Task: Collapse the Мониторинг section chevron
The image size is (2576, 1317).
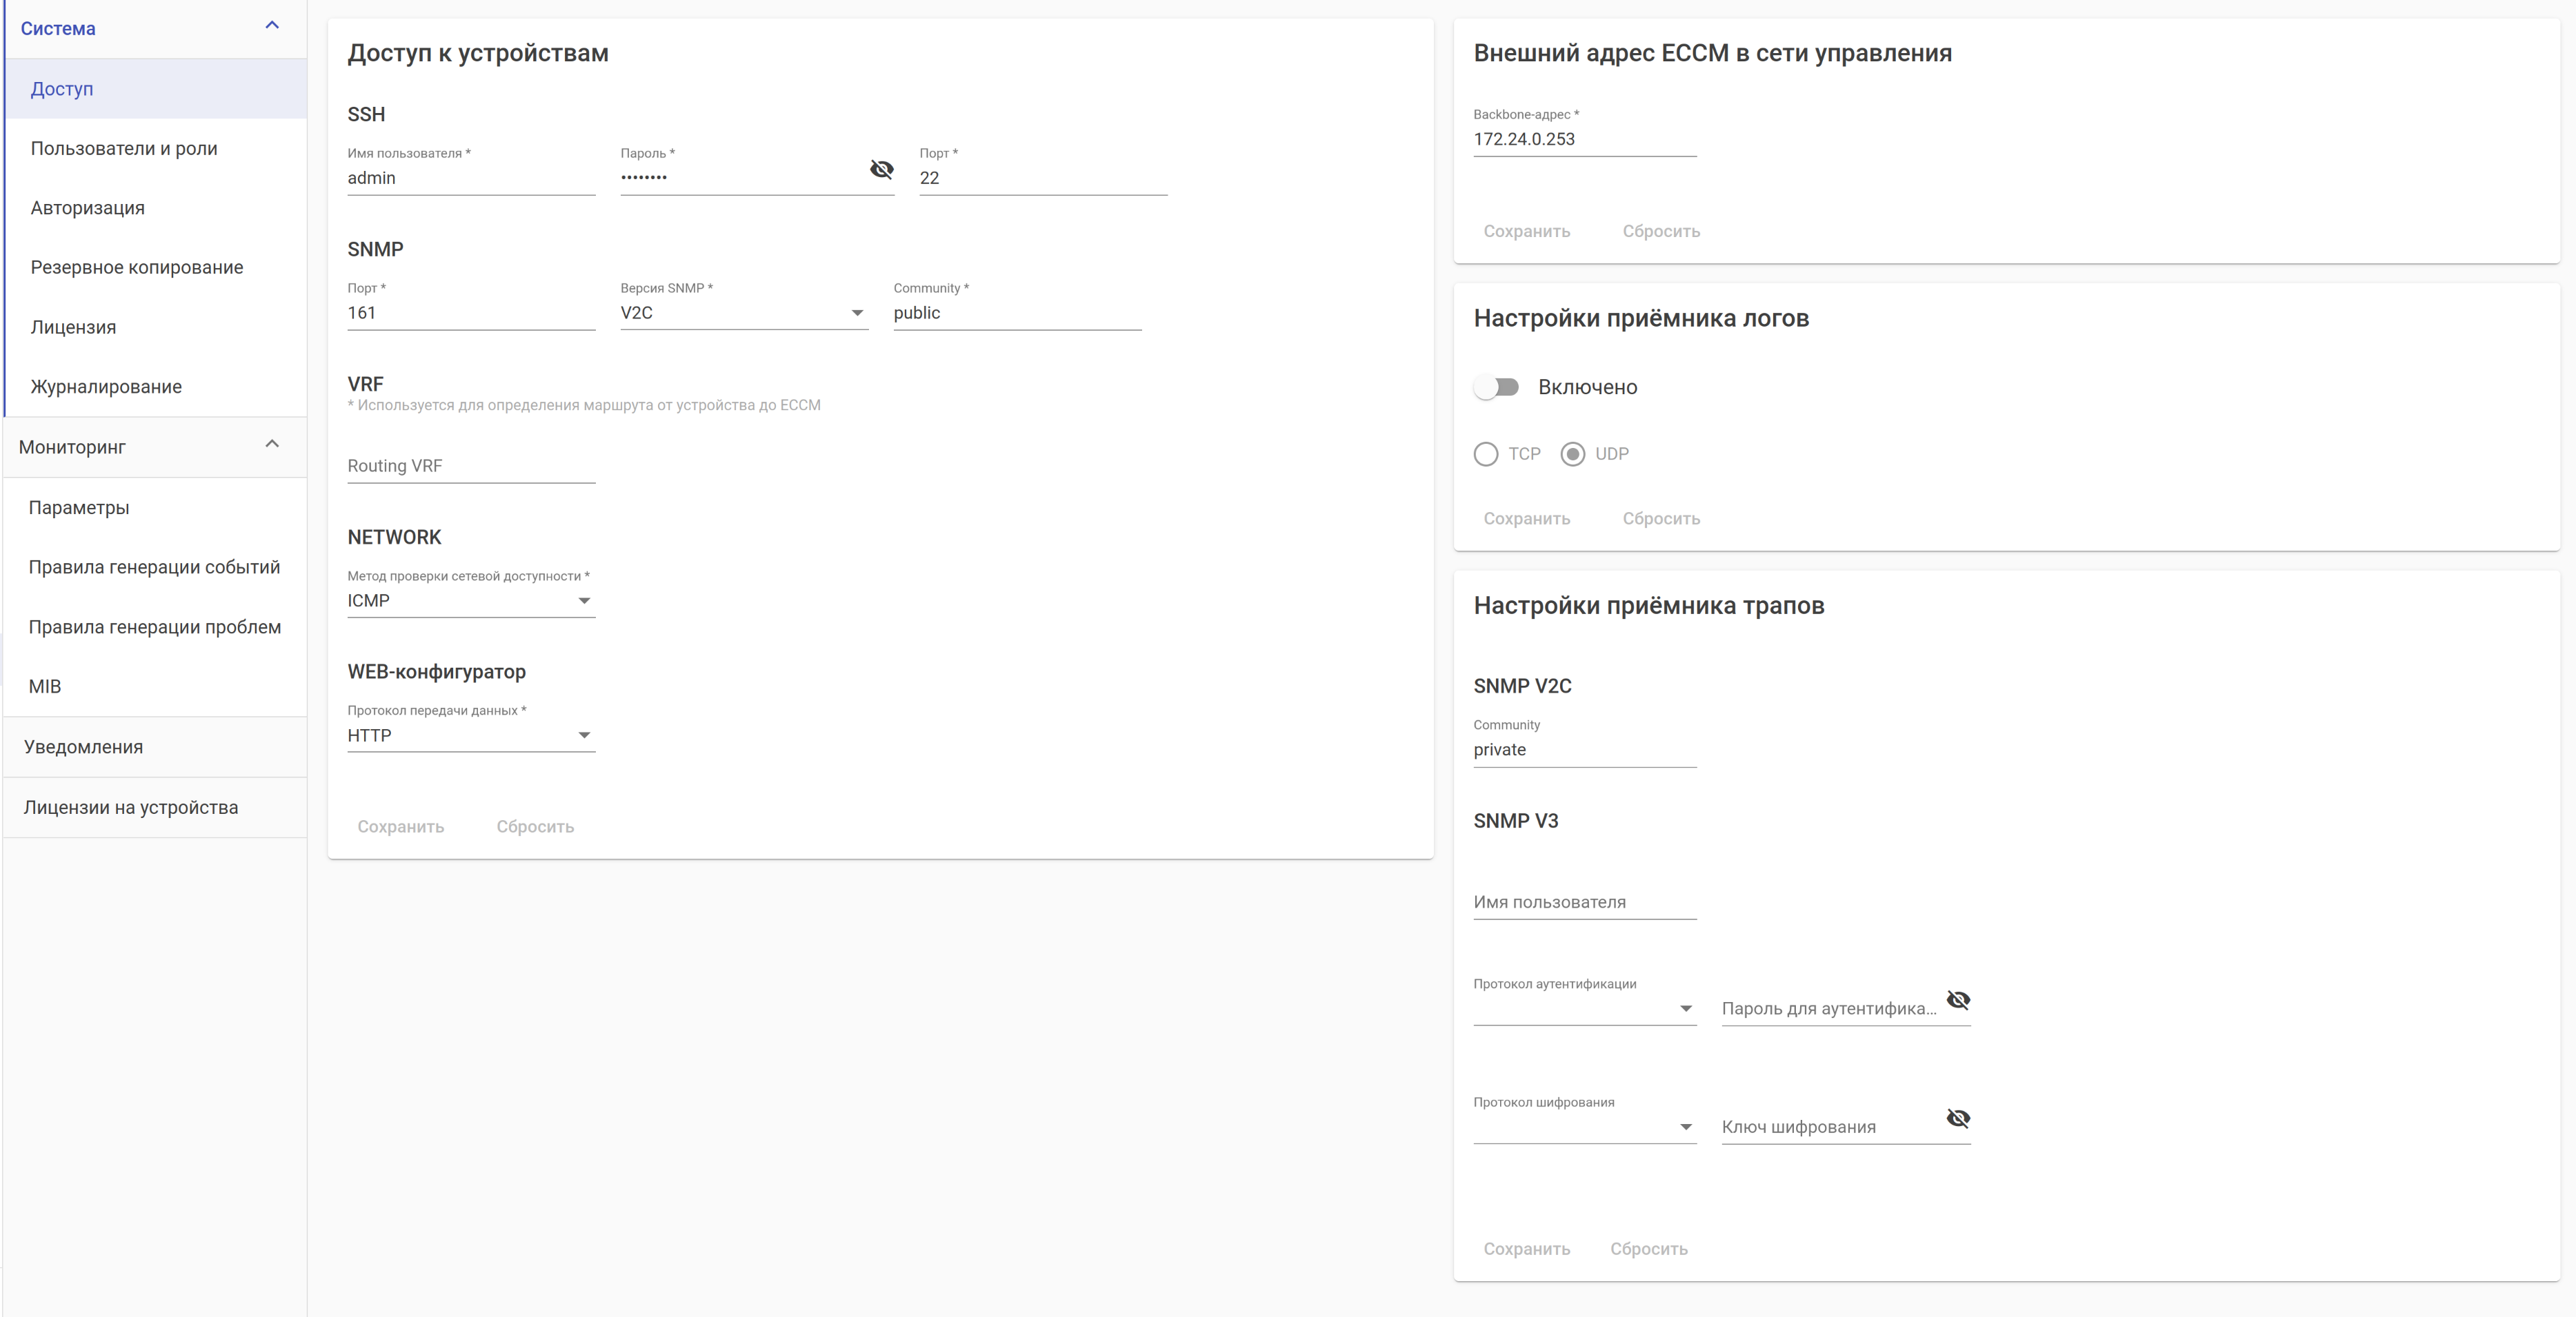Action: 272,445
